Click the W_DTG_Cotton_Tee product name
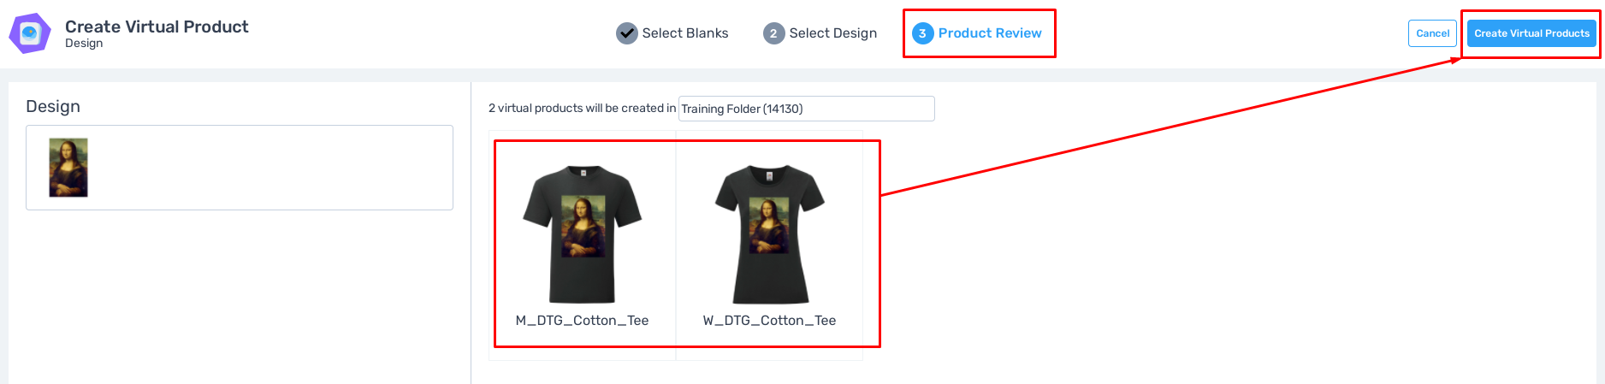1605x384 pixels. coord(769,321)
